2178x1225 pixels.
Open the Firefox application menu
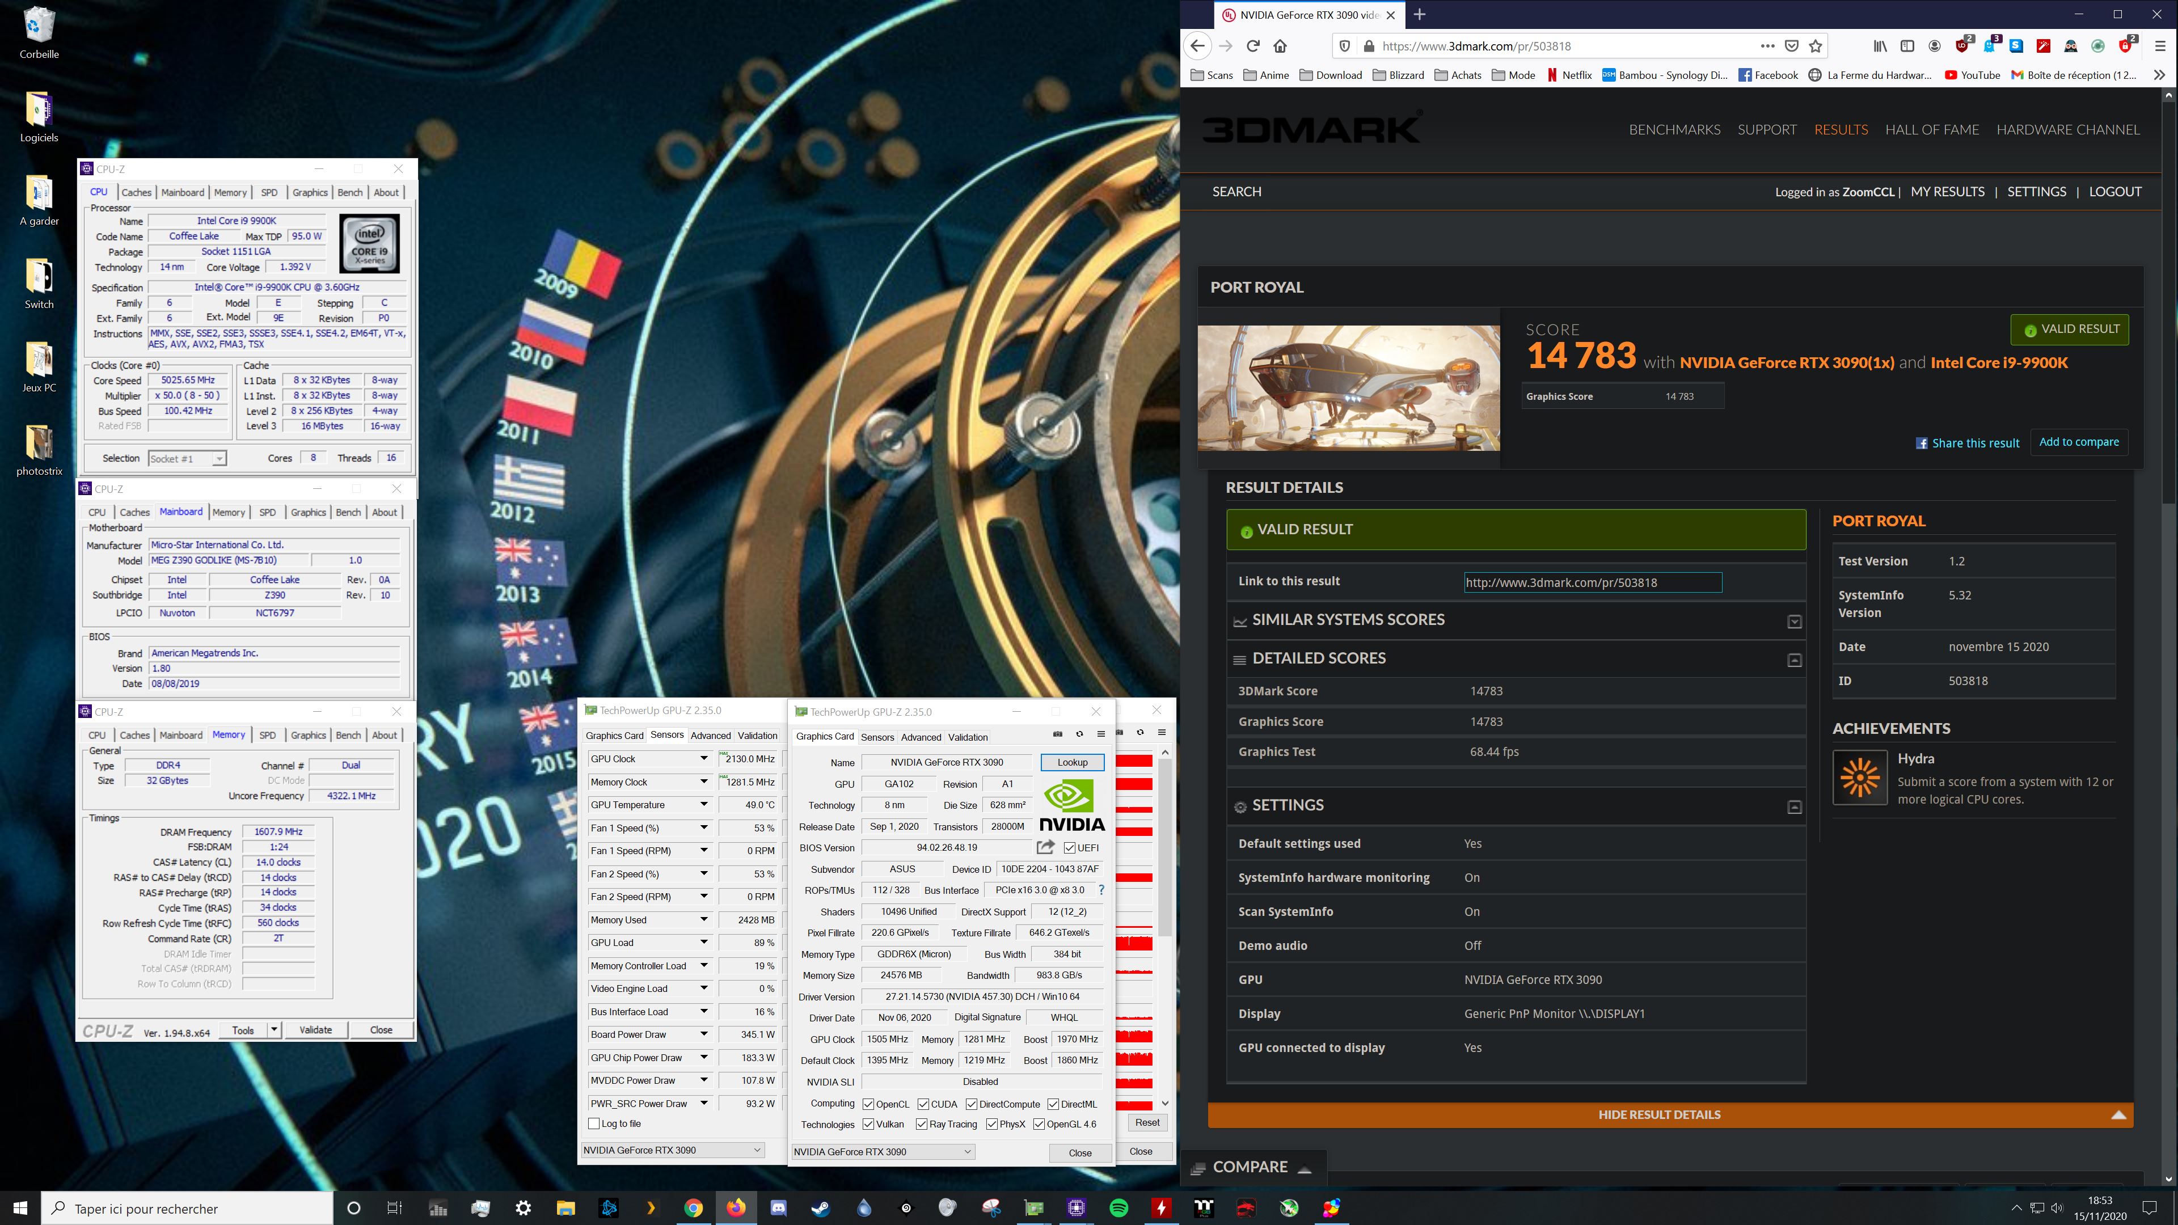pyautogui.click(x=2160, y=45)
